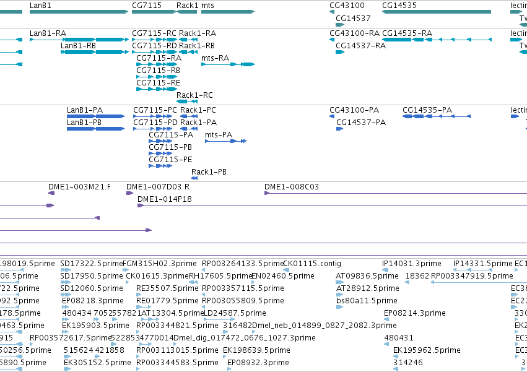Viewport: 527px width, 372px height.
Task: Click the CG7115-RA transcript label
Action: tap(159, 58)
